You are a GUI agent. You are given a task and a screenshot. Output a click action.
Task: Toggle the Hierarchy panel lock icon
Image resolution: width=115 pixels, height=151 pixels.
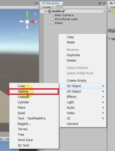tap(100, 3)
